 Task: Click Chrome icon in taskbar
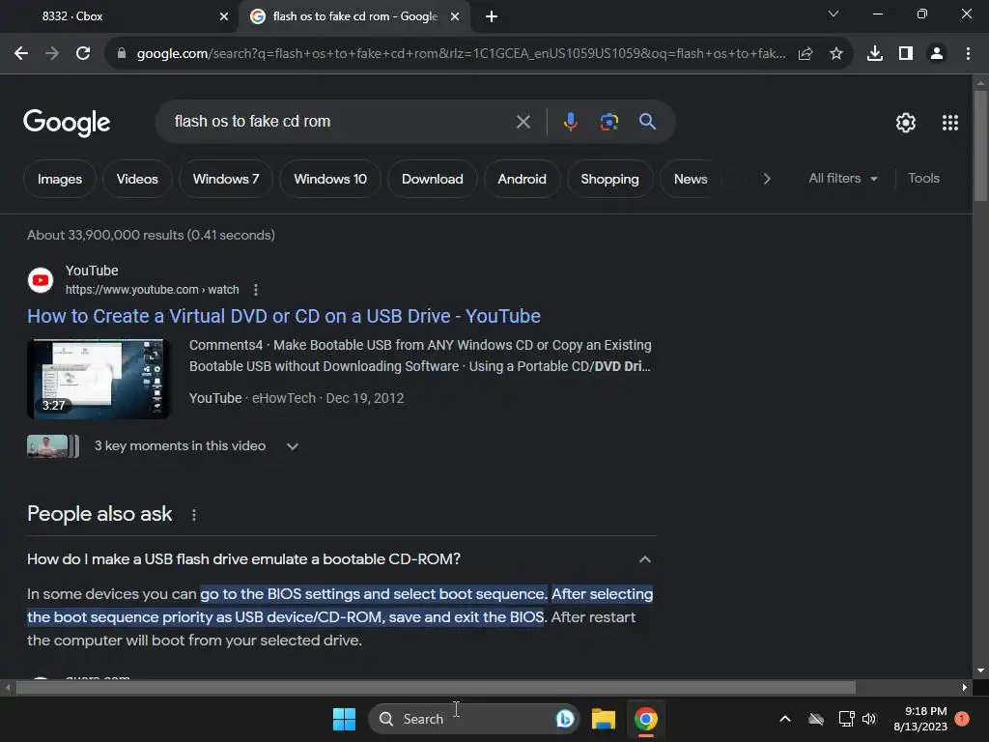point(646,719)
